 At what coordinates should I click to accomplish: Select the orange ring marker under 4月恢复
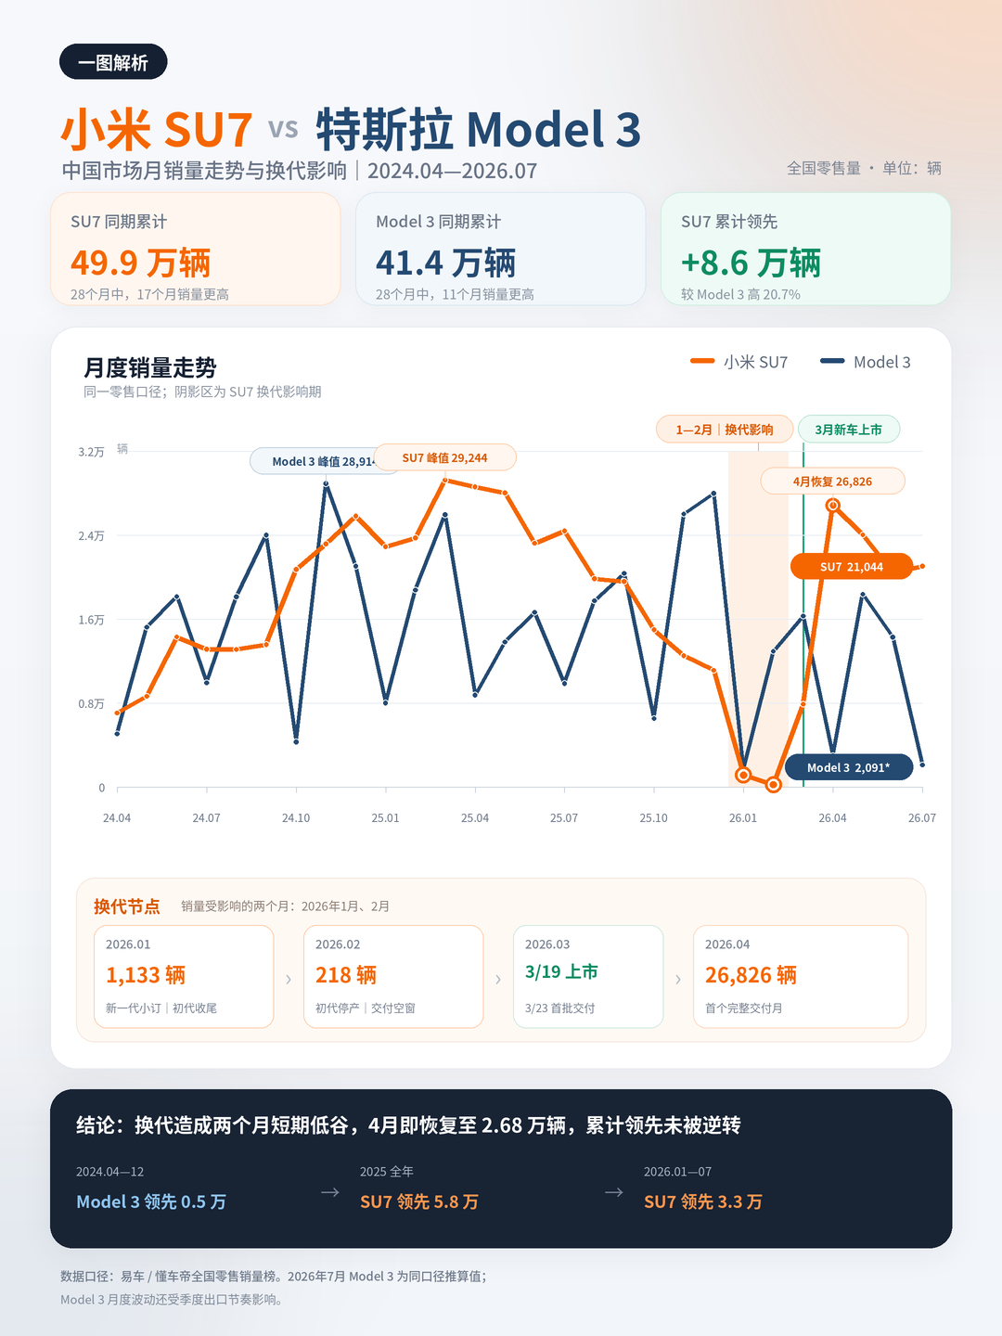833,506
